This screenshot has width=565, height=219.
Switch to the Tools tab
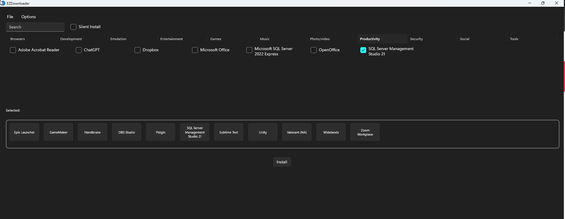[x=532, y=39]
